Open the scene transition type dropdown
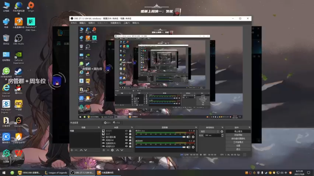Image resolution: width=314 pixels, height=176 pixels. pyautogui.click(x=210, y=131)
